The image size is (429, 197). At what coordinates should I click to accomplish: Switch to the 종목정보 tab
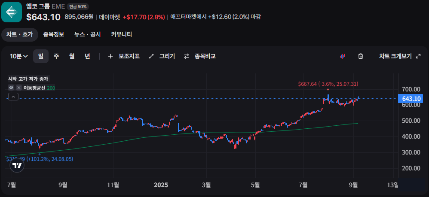click(54, 34)
